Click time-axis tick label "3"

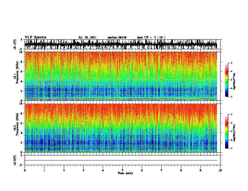tap(83, 170)
